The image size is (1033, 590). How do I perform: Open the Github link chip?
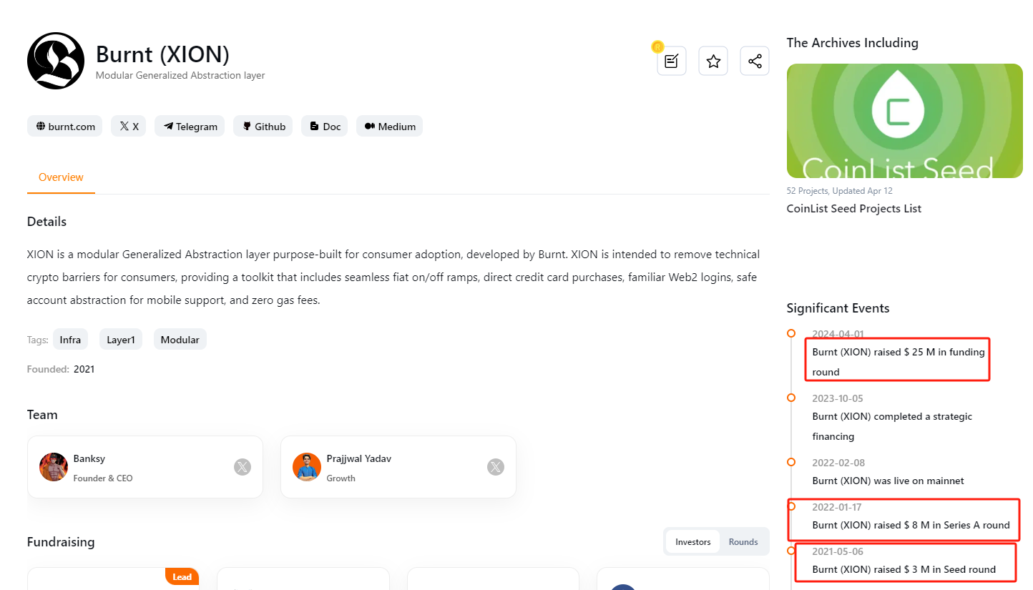pyautogui.click(x=263, y=127)
